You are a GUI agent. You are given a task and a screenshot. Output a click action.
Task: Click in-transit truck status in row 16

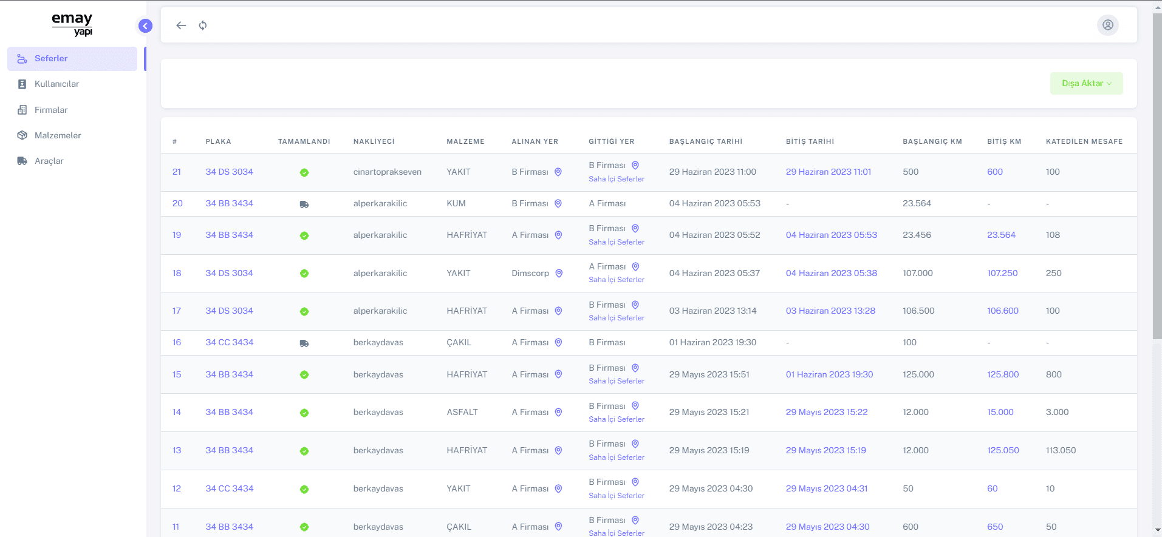pos(304,343)
